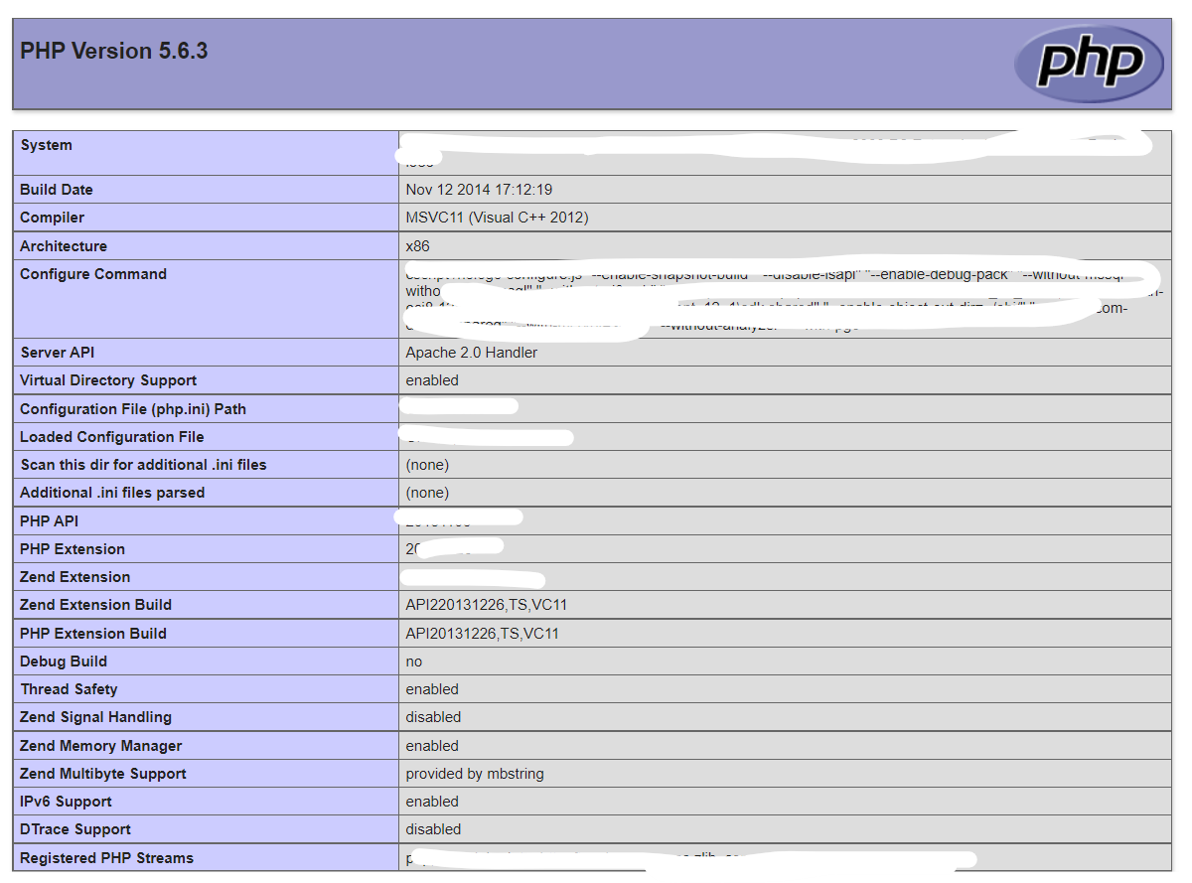Click the Zend Multibyte Support label
The height and width of the screenshot is (883, 1192).
click(103, 774)
